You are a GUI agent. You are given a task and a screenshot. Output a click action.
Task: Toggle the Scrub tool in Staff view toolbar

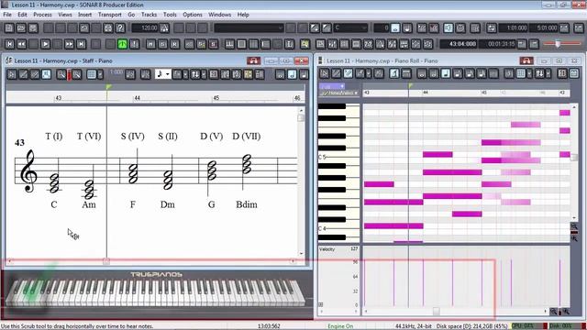pyautogui.click(x=47, y=74)
